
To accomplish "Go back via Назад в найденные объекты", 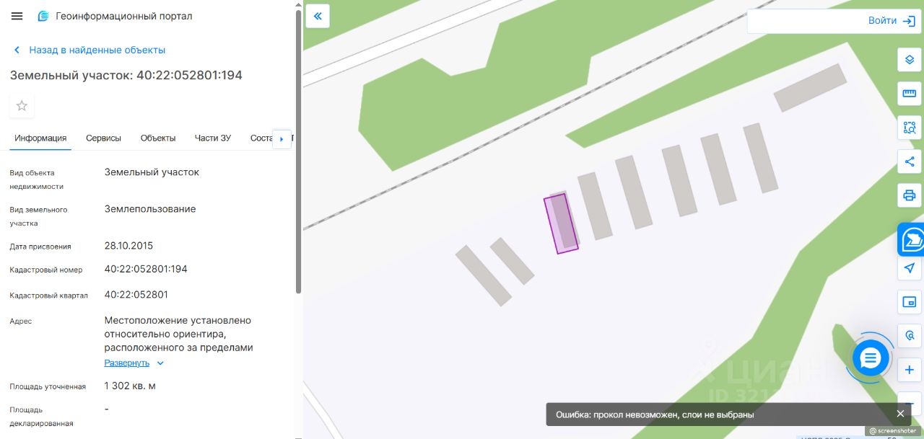I will click(90, 50).
